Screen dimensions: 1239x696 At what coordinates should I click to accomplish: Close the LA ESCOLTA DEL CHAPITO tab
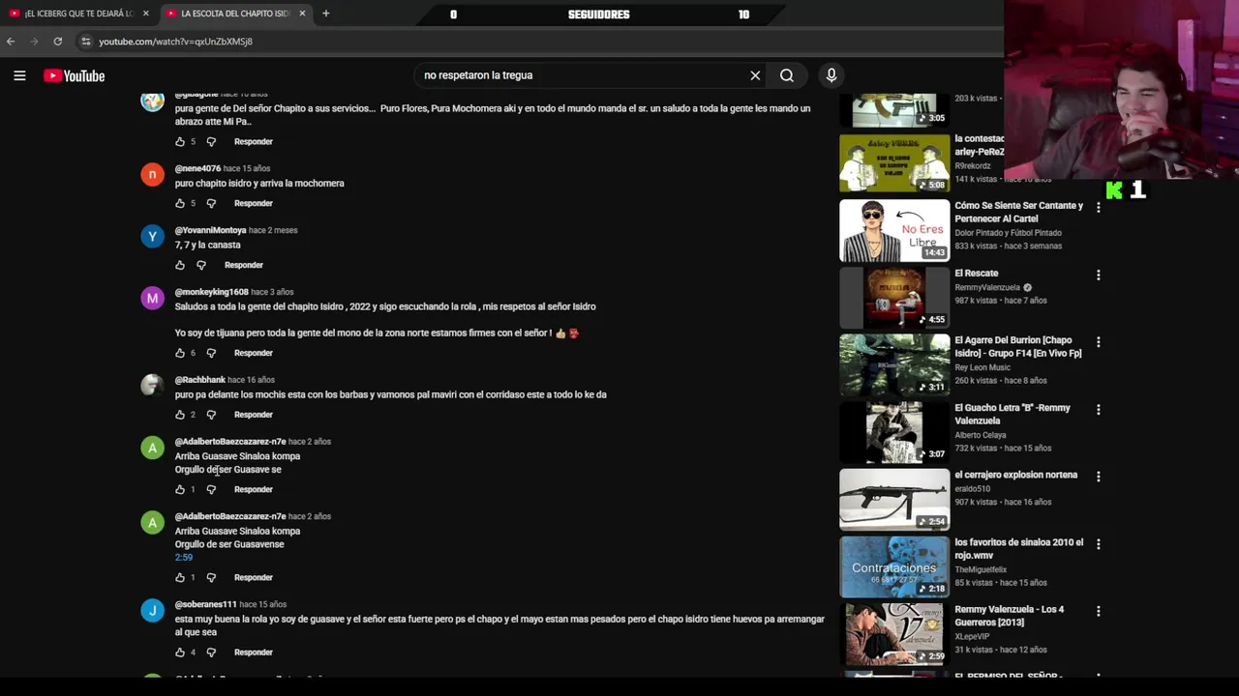coord(302,14)
